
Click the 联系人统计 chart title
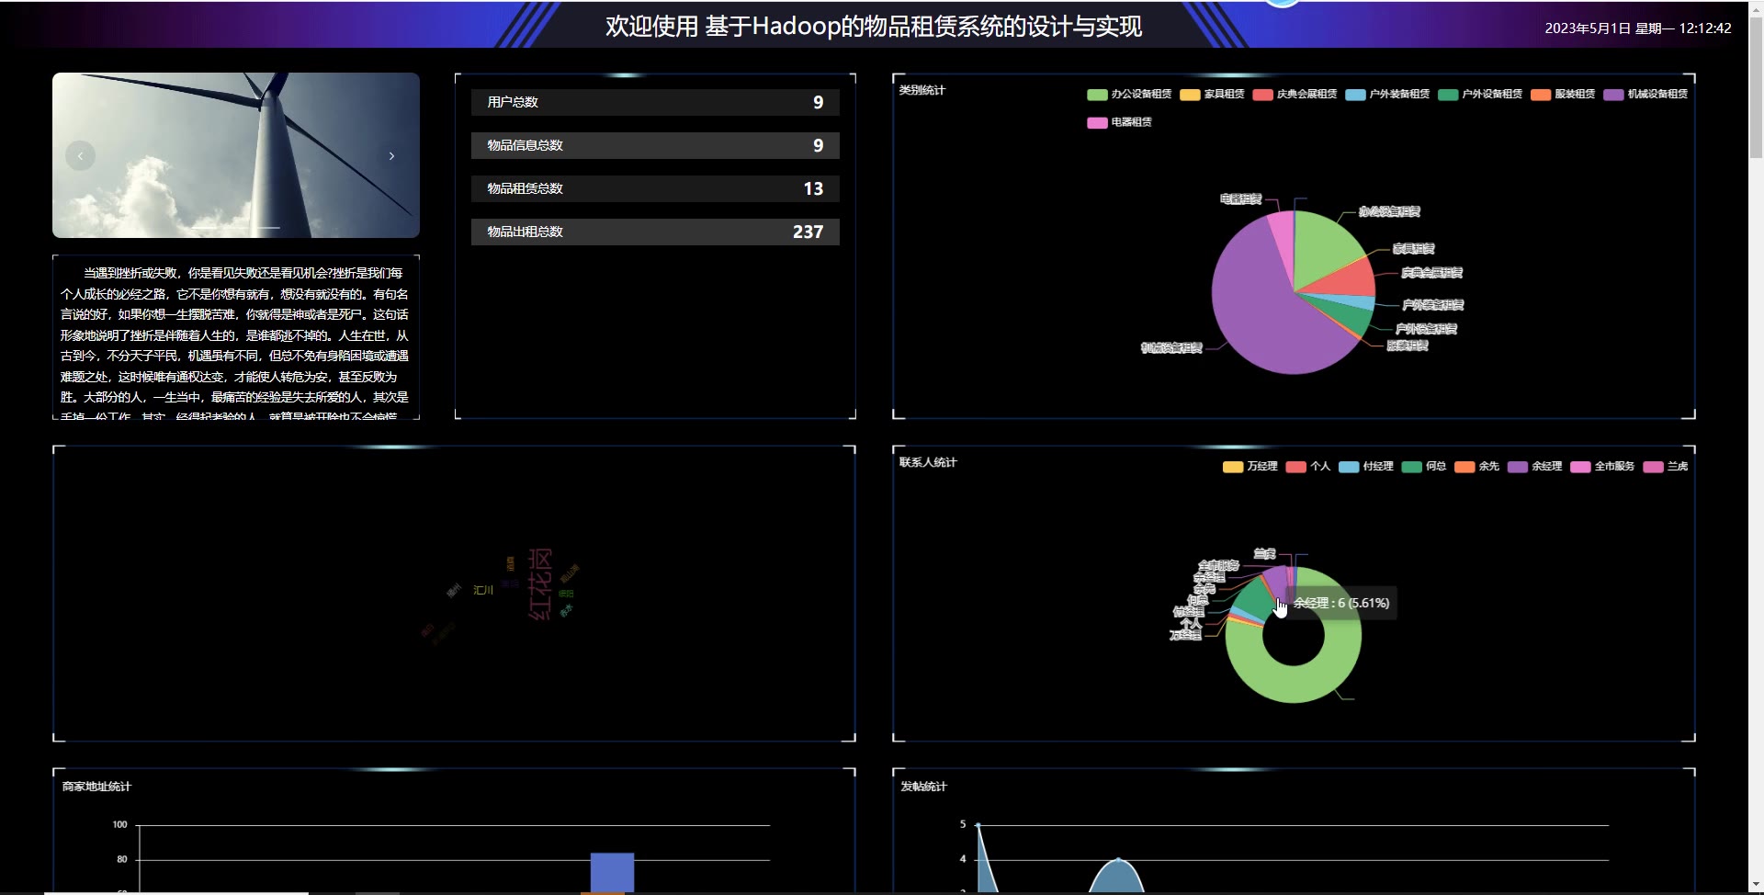928,462
